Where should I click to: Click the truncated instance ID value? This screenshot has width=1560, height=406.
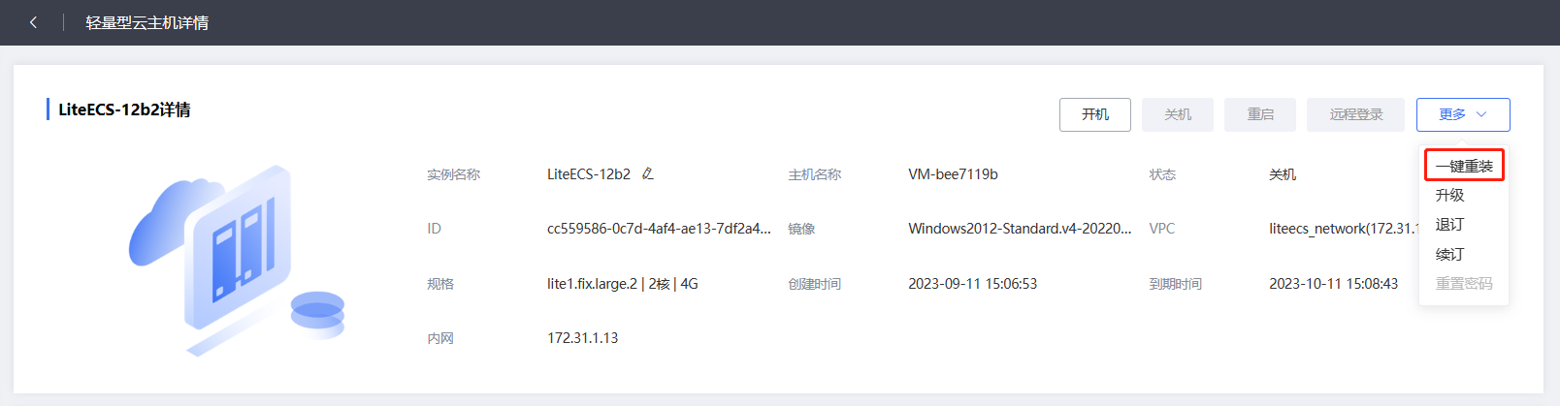[659, 229]
